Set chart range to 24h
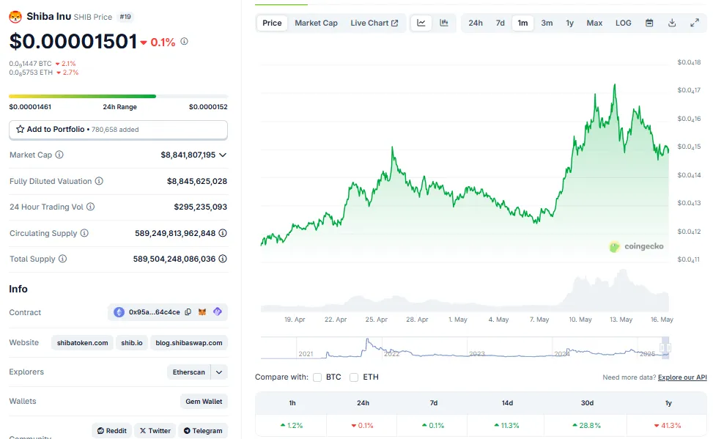This screenshot has height=439, width=713. click(476, 23)
